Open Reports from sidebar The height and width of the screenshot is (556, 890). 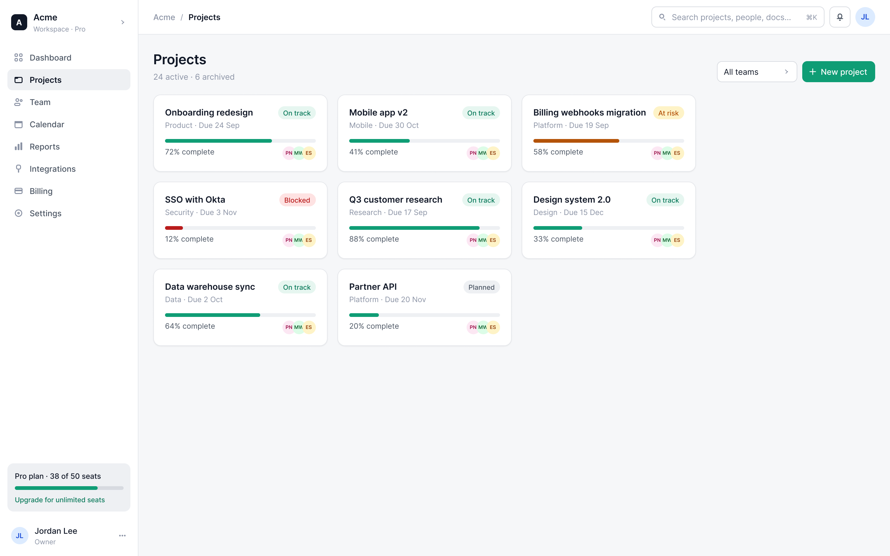[x=69, y=147]
